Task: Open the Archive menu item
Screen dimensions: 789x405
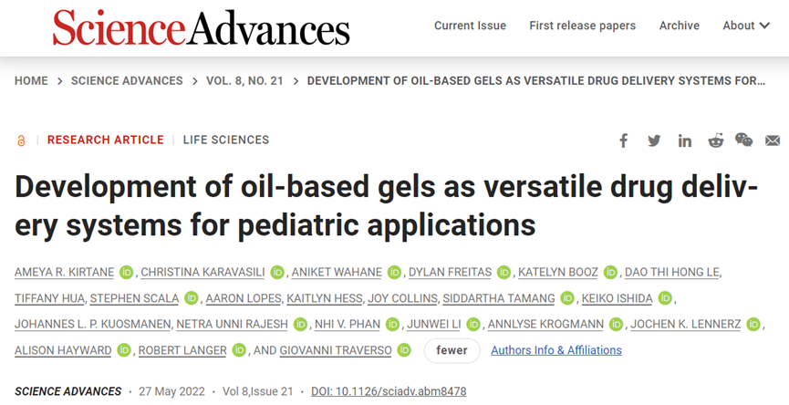Action: 680,26
